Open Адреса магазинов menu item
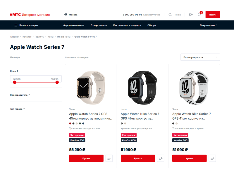The width and height of the screenshot is (234, 178). pyautogui.click(x=74, y=25)
